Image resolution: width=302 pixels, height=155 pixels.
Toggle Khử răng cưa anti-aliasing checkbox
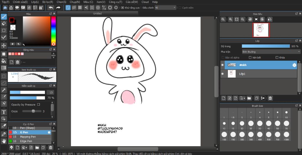[122, 8]
